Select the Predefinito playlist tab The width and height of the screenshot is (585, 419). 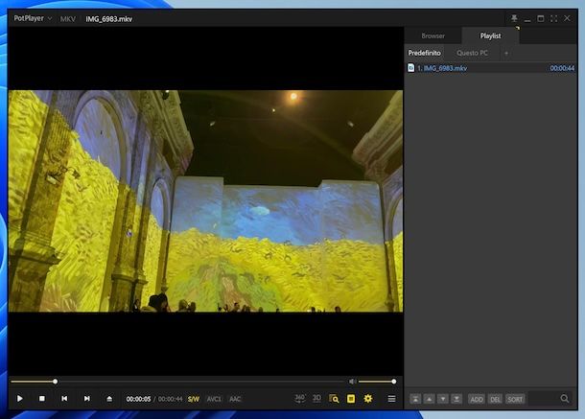click(x=424, y=53)
